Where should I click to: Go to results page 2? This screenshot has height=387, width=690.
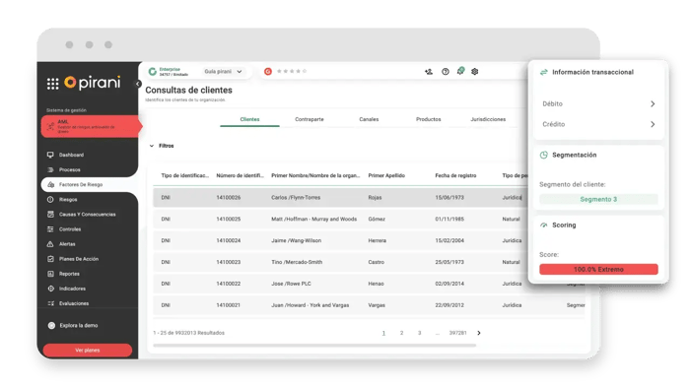[401, 333]
